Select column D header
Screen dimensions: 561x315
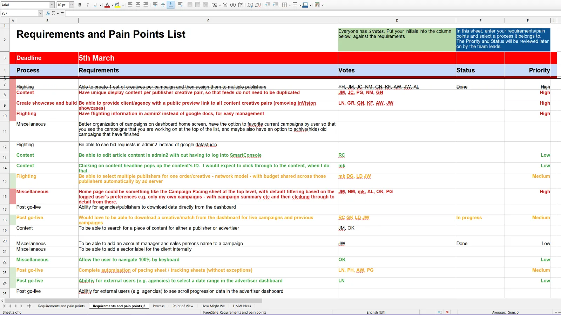click(397, 21)
